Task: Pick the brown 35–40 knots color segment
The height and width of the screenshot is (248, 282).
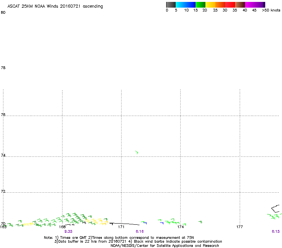Action: pyautogui.click(x=240, y=5)
